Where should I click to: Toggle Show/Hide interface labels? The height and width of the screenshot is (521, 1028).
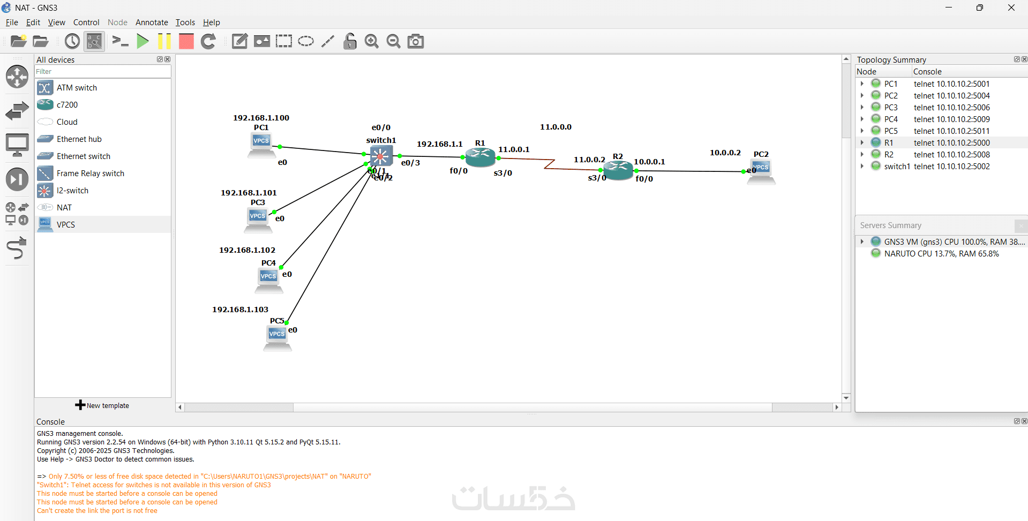[94, 41]
